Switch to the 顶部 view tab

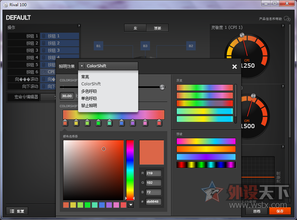[x=157, y=28]
